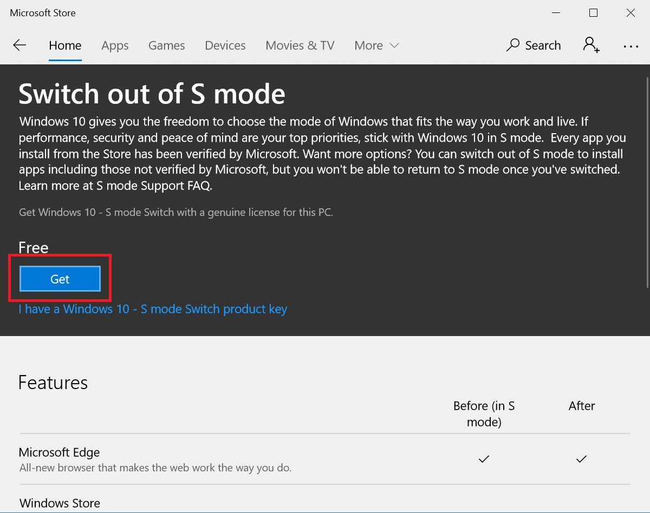This screenshot has height=513, width=650.
Task: Switch to the Home tab
Action: pos(65,45)
